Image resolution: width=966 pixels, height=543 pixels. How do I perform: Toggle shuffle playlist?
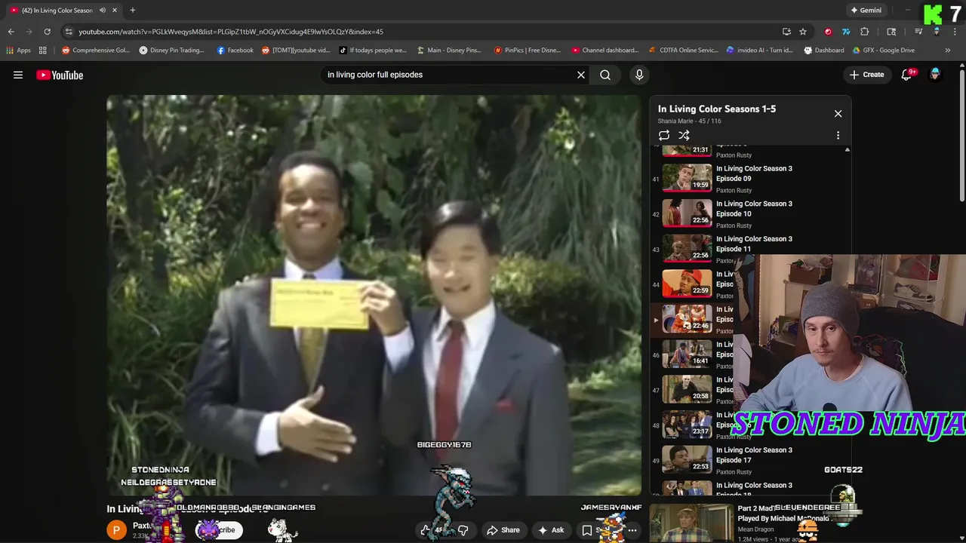coord(684,136)
